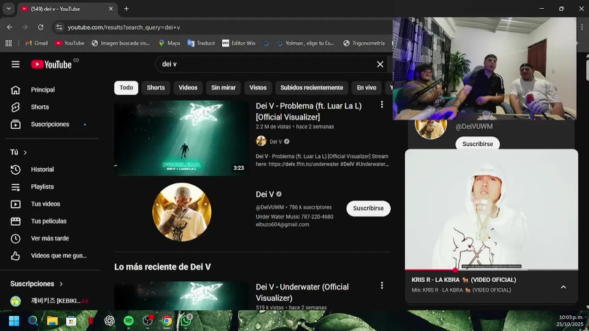The height and width of the screenshot is (331, 589).
Task: Click Suscribirse under @DeiVUWM panel
Action: pyautogui.click(x=478, y=143)
